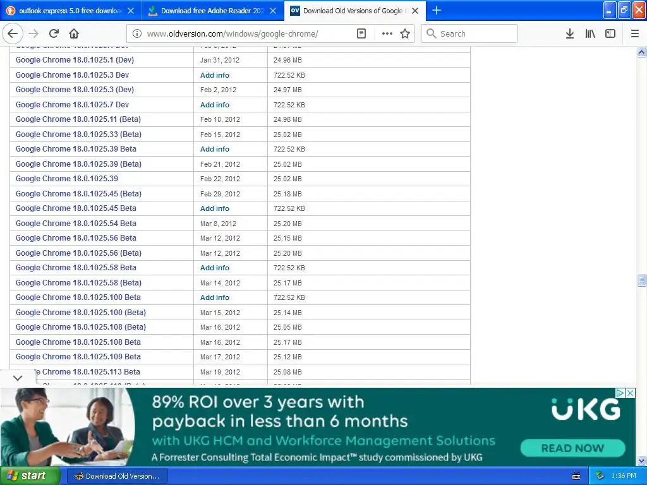
Task: Add info for Chrome 18.0.1025.7 Dev
Action: coord(215,105)
